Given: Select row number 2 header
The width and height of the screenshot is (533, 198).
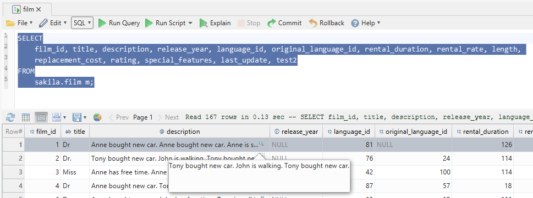Looking at the screenshot, I should (14, 159).
